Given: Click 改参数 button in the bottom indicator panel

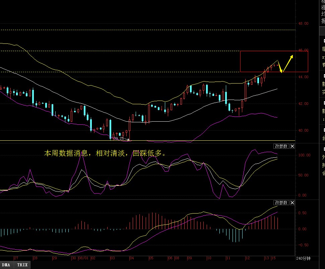Looking at the screenshot, I should [x=281, y=203].
